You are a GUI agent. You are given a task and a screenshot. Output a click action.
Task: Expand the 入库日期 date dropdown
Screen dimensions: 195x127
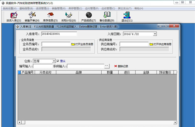coord(155,34)
